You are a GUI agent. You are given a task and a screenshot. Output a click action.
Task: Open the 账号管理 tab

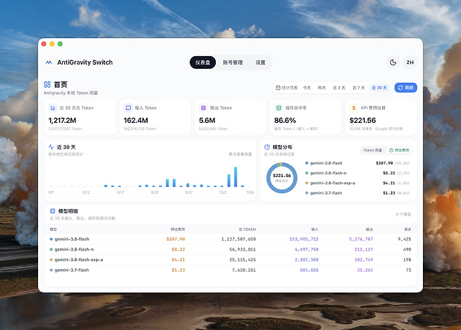pyautogui.click(x=233, y=62)
